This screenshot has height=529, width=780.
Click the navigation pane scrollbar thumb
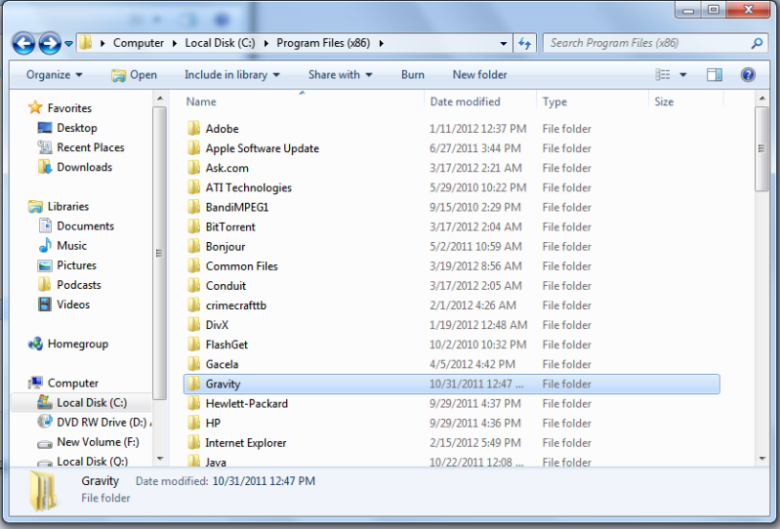(160, 253)
